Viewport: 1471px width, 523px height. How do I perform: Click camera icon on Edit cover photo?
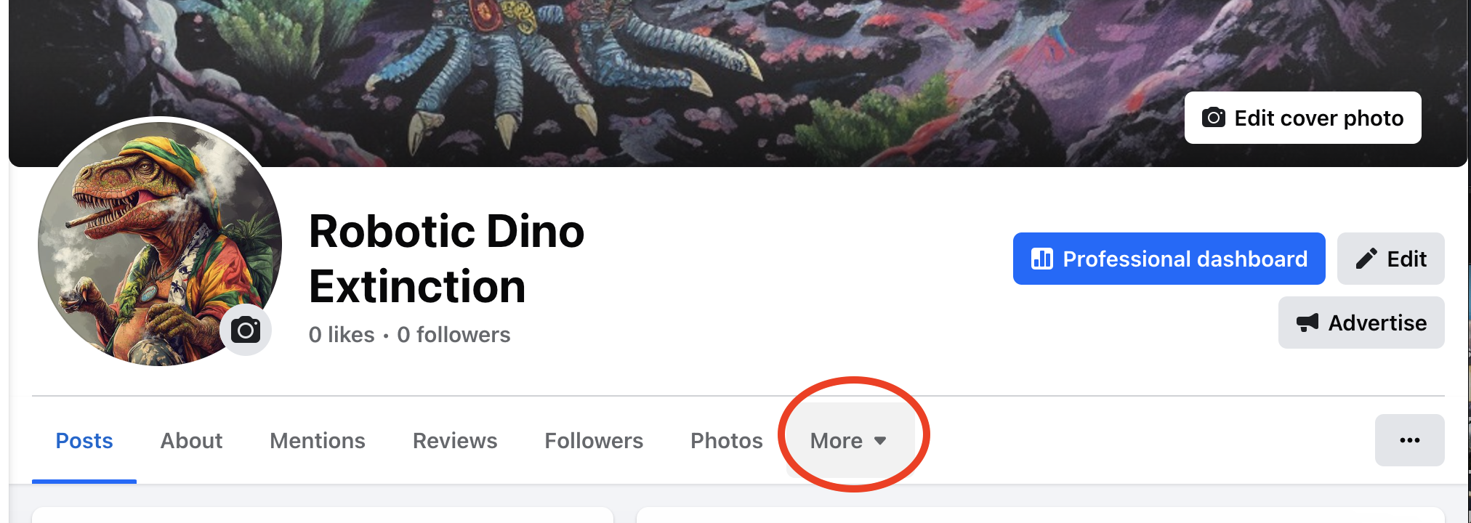click(x=1213, y=118)
